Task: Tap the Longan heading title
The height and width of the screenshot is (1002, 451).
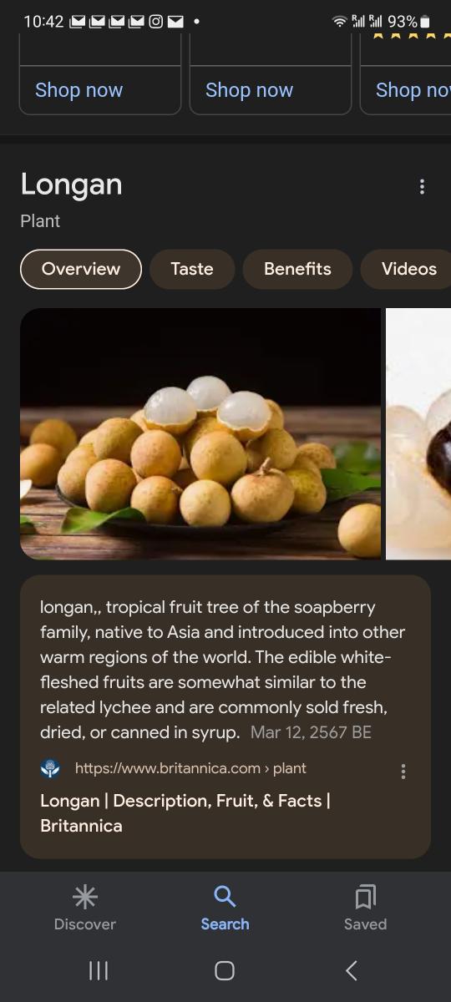Action: tap(71, 185)
